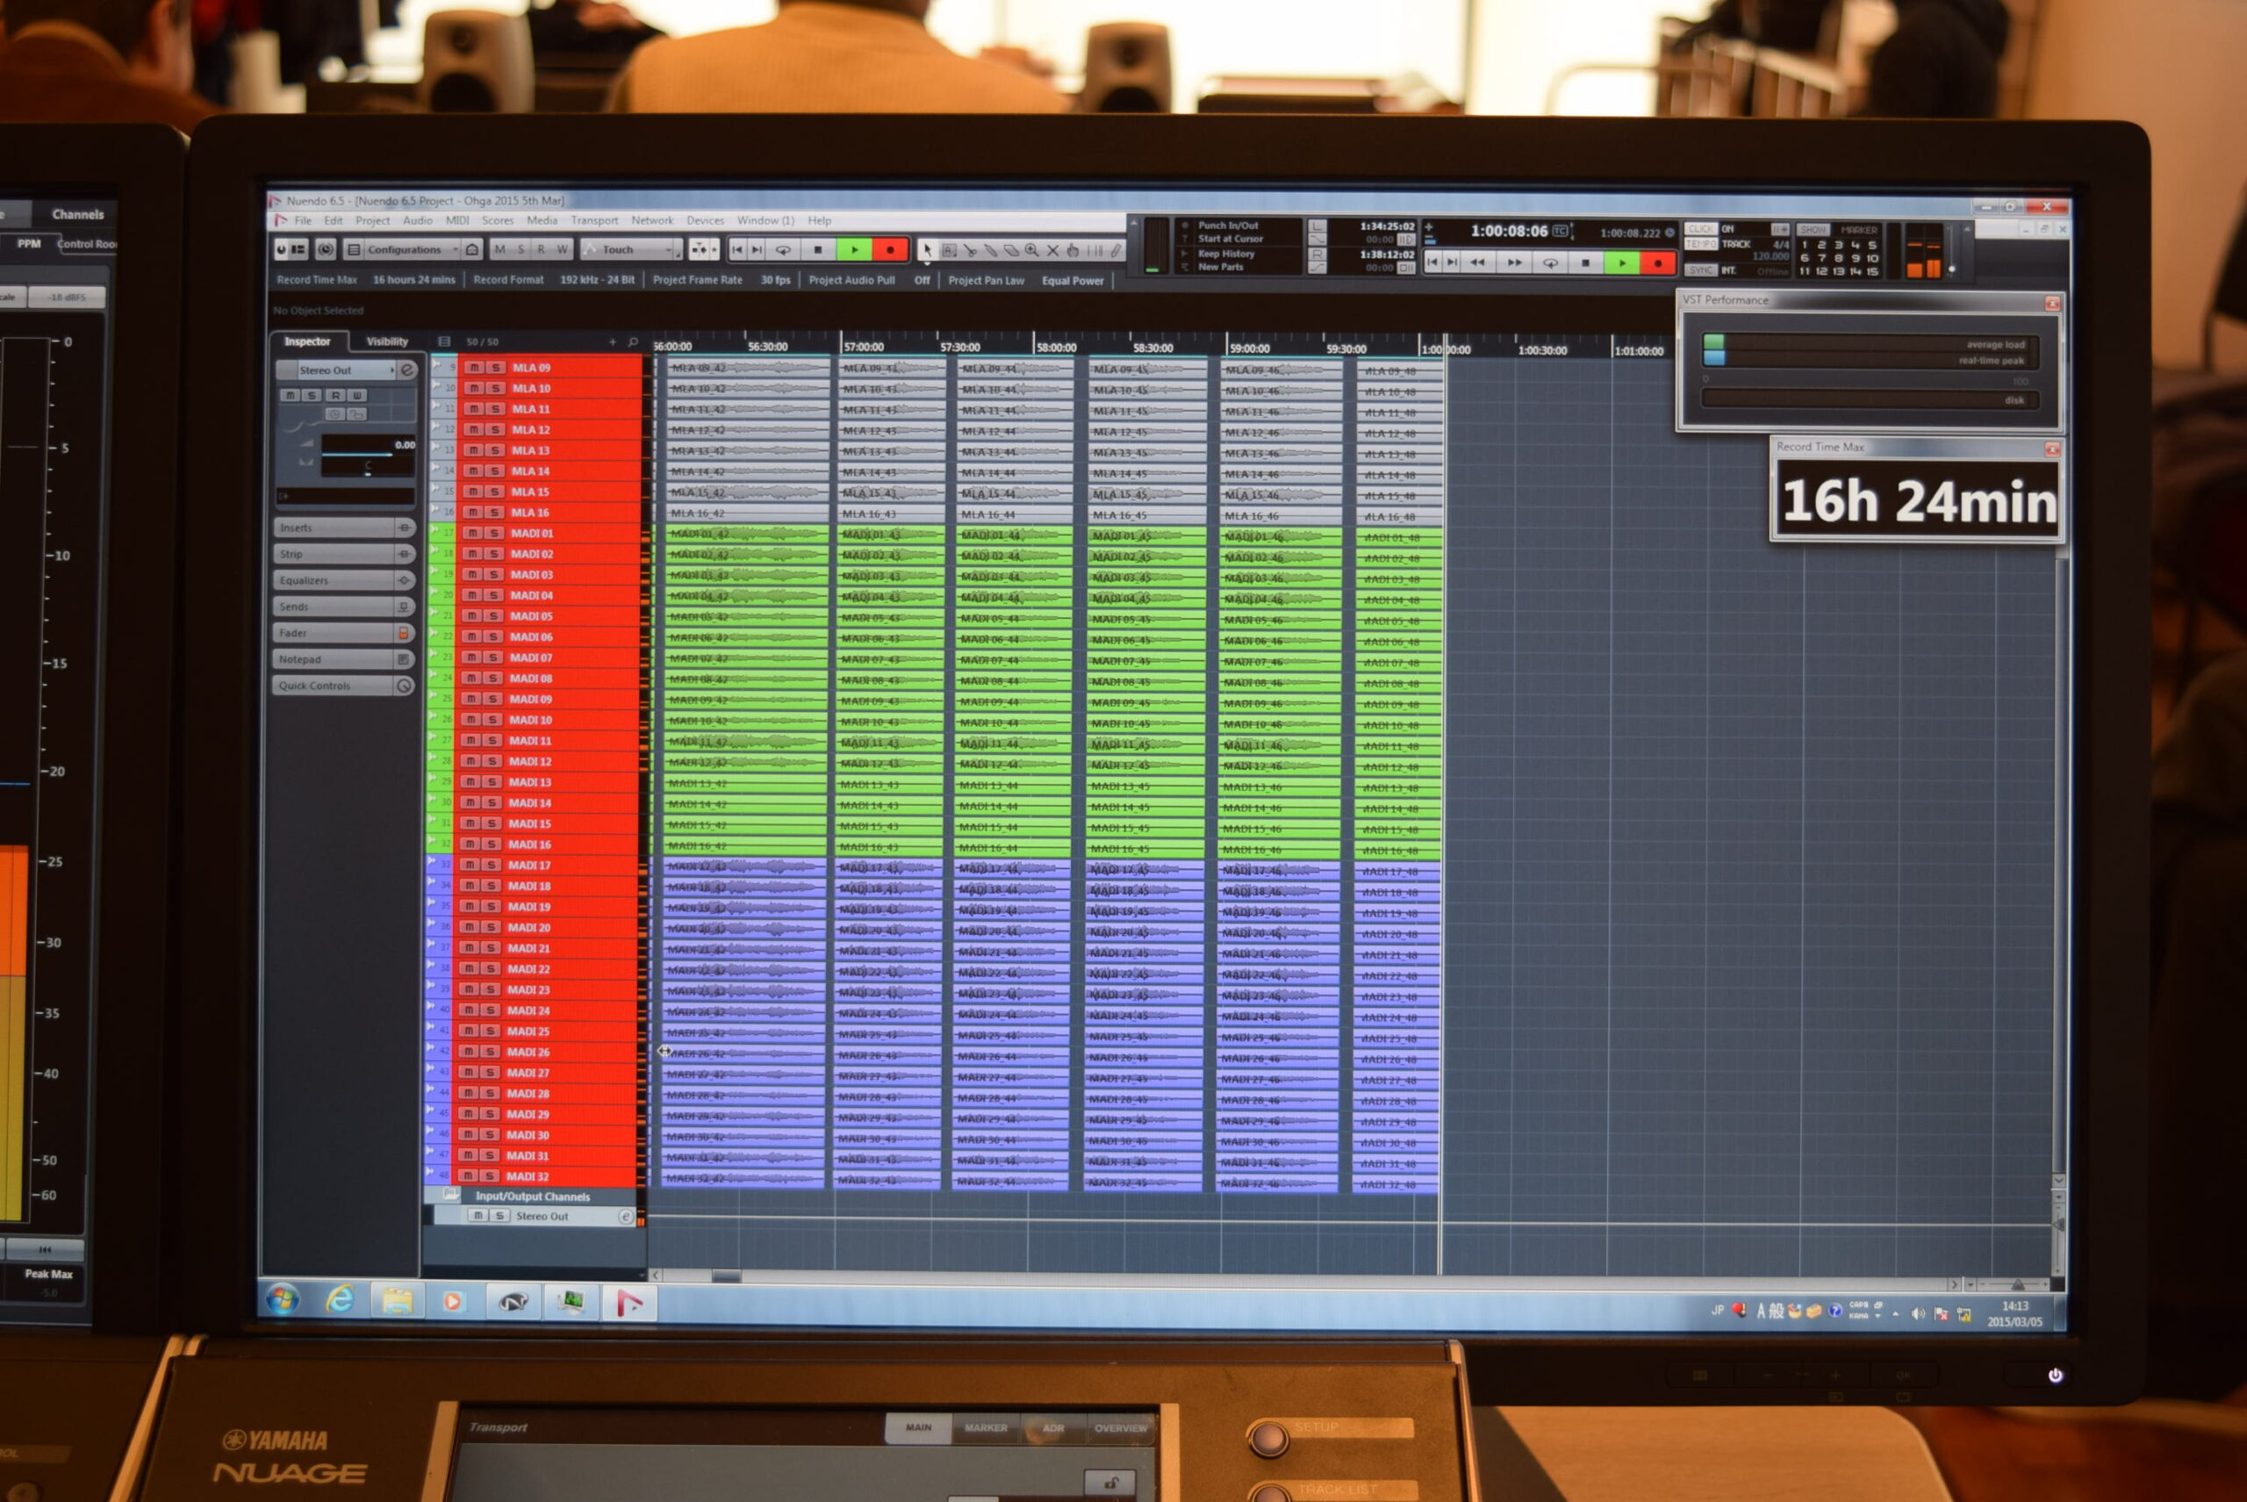2247x1502 pixels.
Task: Expand the Inserts section in Inspector
Action: (x=344, y=528)
